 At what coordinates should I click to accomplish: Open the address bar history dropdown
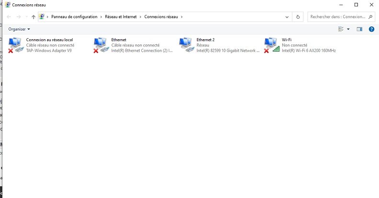287,17
